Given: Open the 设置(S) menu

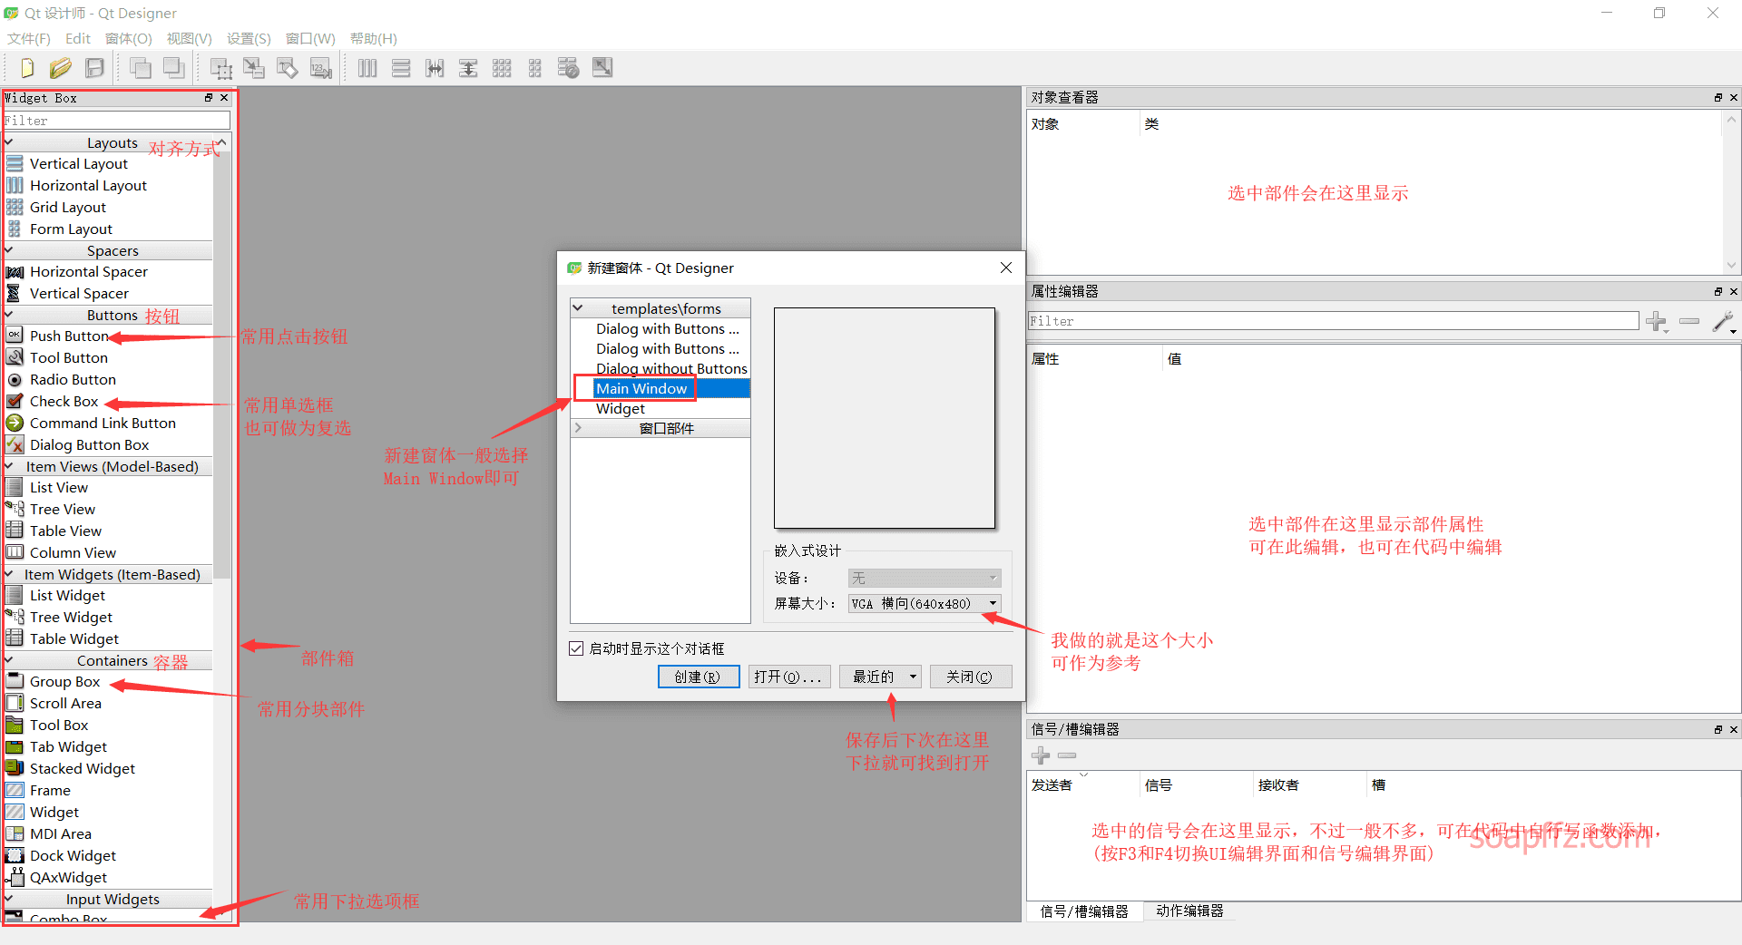Looking at the screenshot, I should pos(249,38).
